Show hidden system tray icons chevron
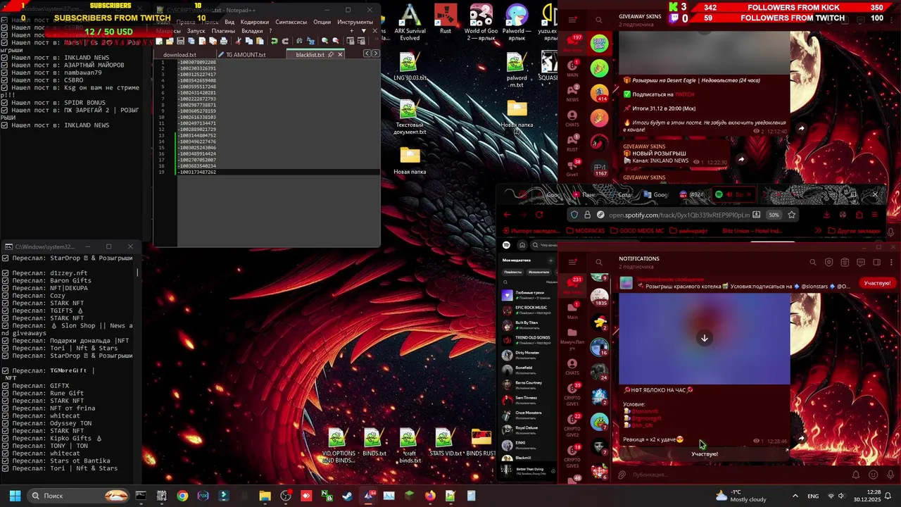901x507 pixels. tap(795, 496)
